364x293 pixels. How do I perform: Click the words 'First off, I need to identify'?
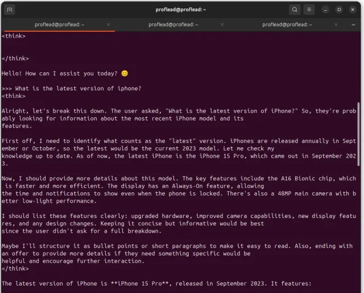51,141
